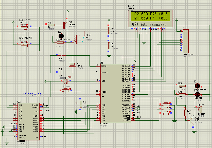Select resistor R1 symbol
This screenshot has height=148, width=212.
point(81,104)
